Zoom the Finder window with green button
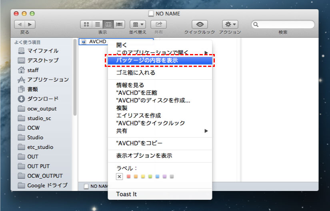 click(32, 14)
